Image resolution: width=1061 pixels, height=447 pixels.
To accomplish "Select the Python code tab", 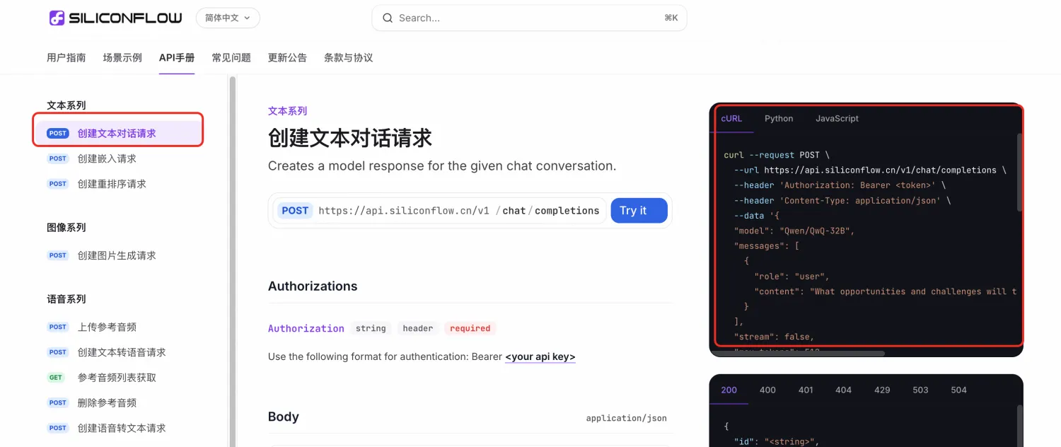I will tap(779, 118).
